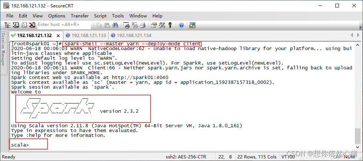Maximize the SecureCRT window

[337, 6]
